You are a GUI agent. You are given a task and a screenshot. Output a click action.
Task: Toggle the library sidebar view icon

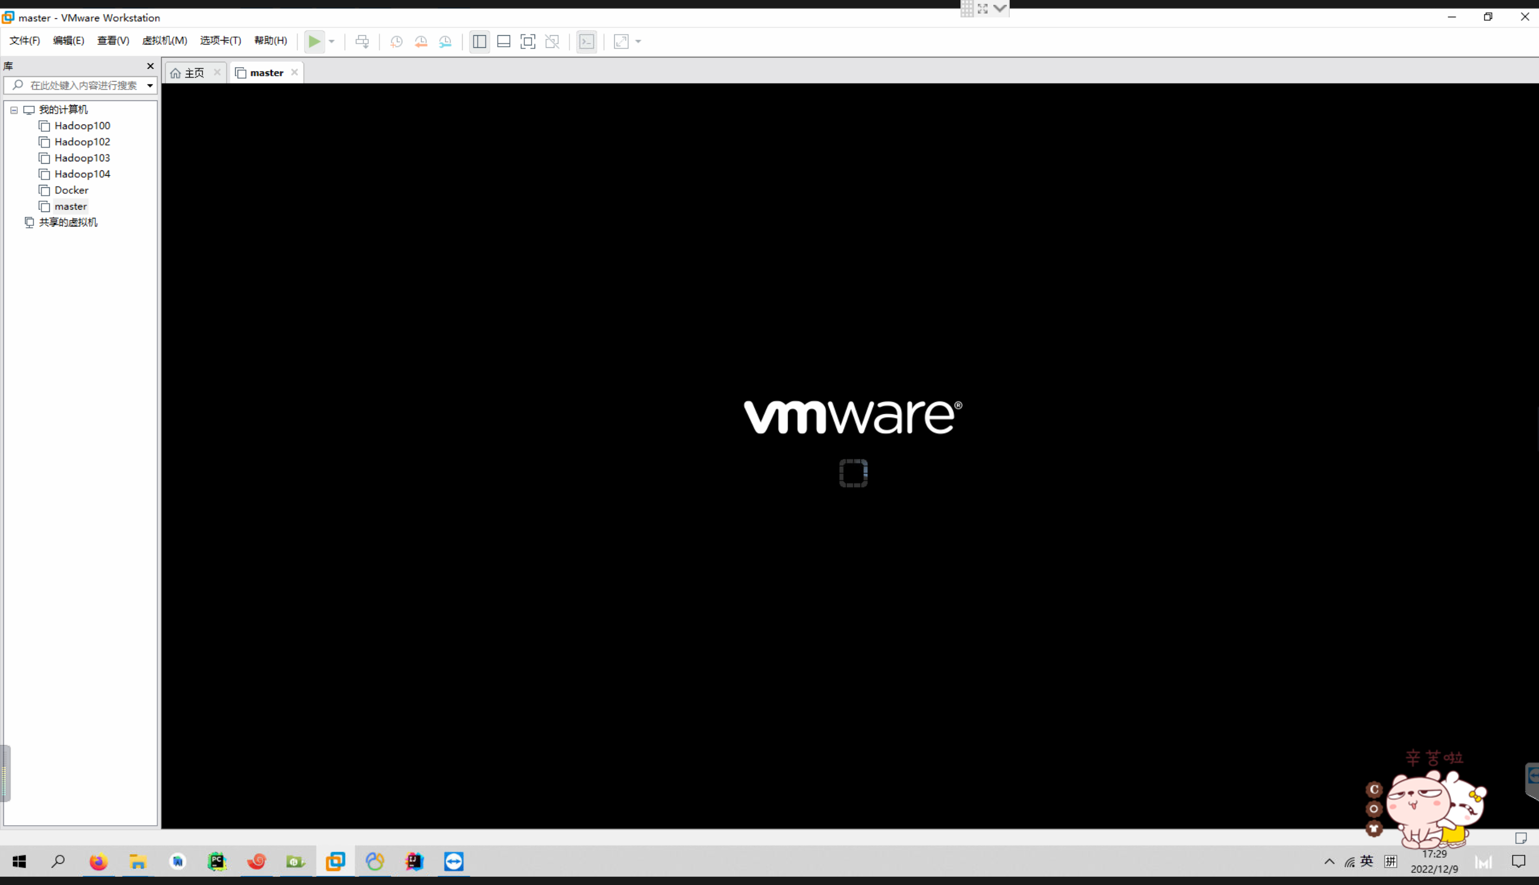[x=480, y=42]
